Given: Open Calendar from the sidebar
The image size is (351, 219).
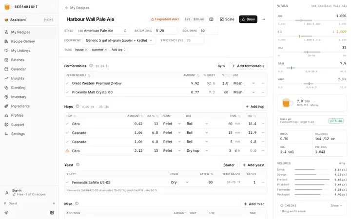Looking at the screenshot, I should [29, 69].
